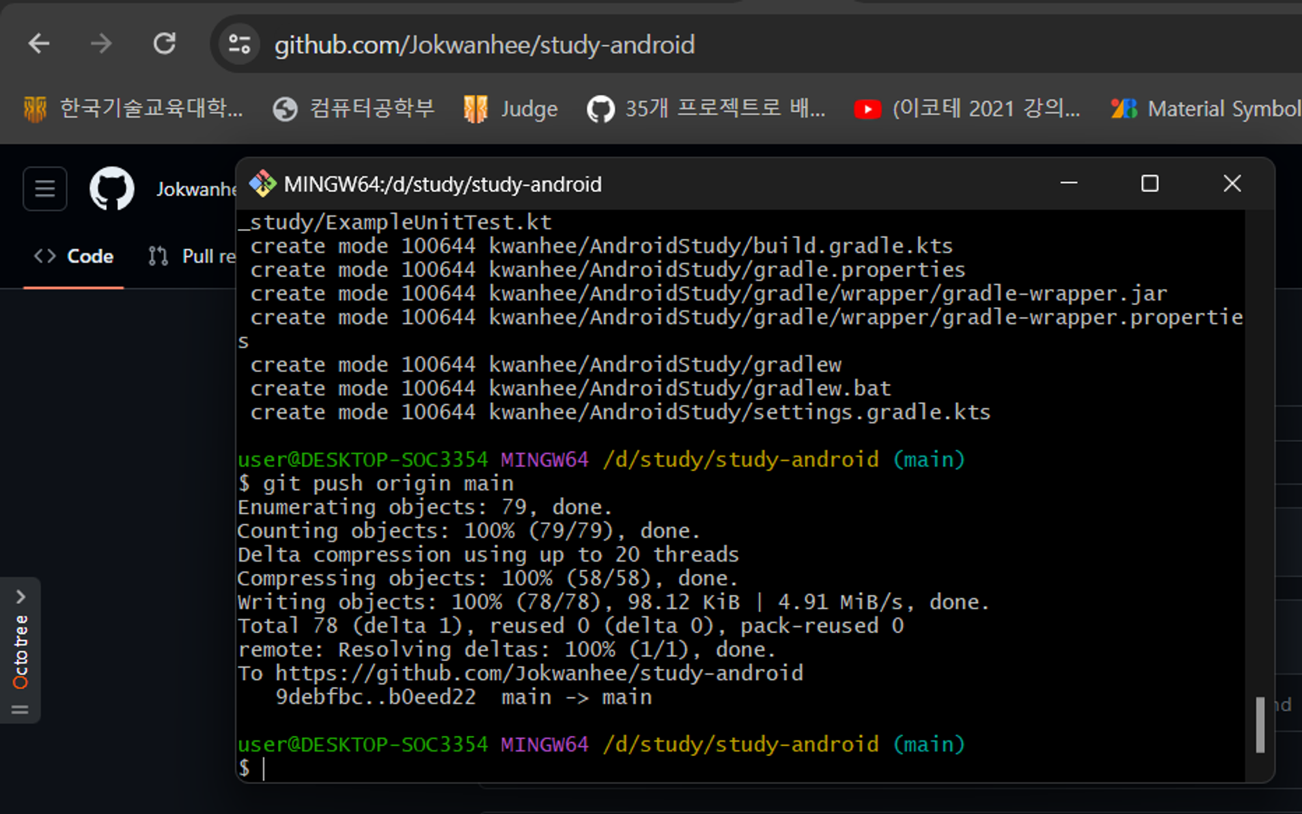
Task: Click the Octotree vertical label
Action: [x=21, y=651]
